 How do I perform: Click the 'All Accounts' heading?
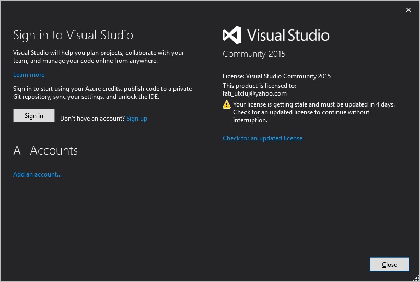(x=45, y=150)
